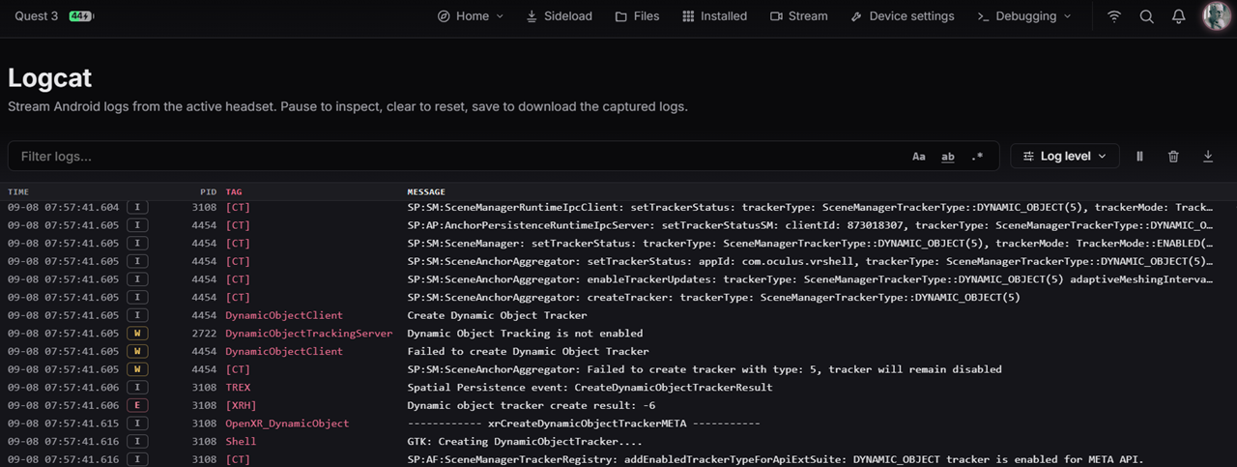
Task: Click the I badge on the TREX row
Action: coord(137,388)
